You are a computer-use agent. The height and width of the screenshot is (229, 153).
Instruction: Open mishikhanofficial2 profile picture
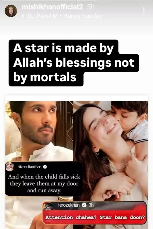coord(11,11)
